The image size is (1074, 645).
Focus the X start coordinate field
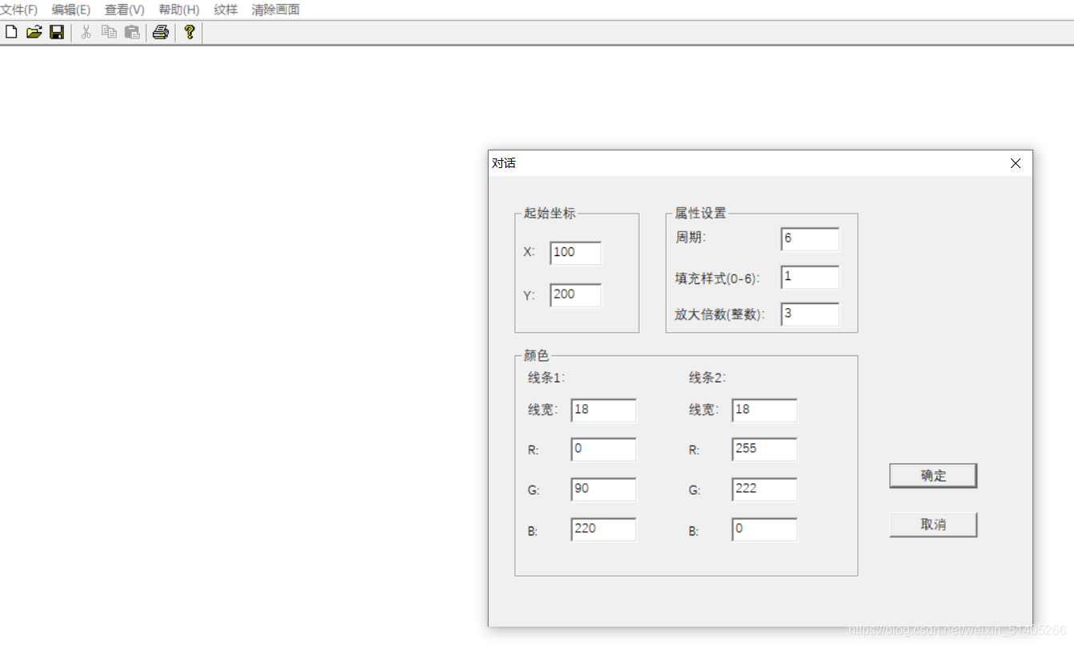click(576, 253)
